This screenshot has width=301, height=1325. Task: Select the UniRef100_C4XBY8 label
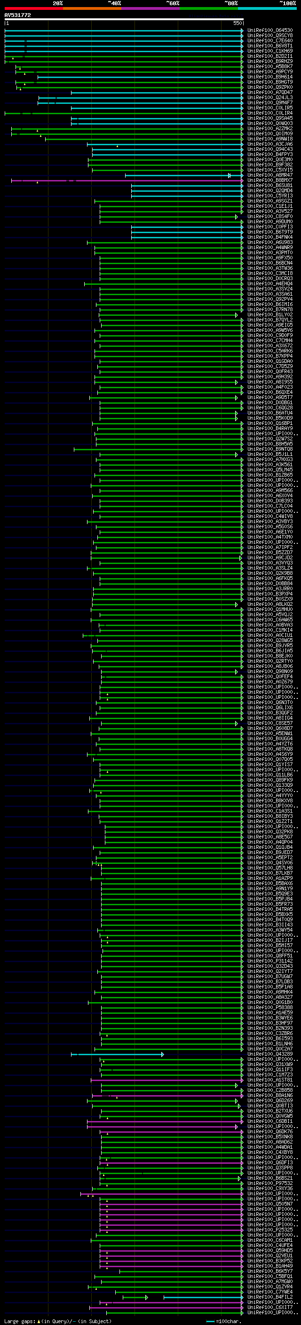[270, 1152]
